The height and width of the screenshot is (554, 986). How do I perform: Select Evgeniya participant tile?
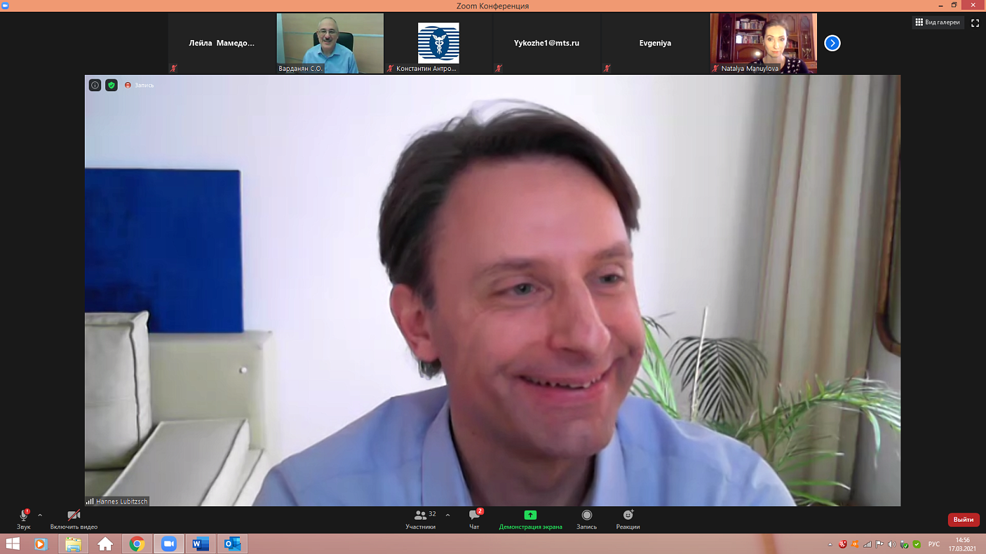[655, 43]
